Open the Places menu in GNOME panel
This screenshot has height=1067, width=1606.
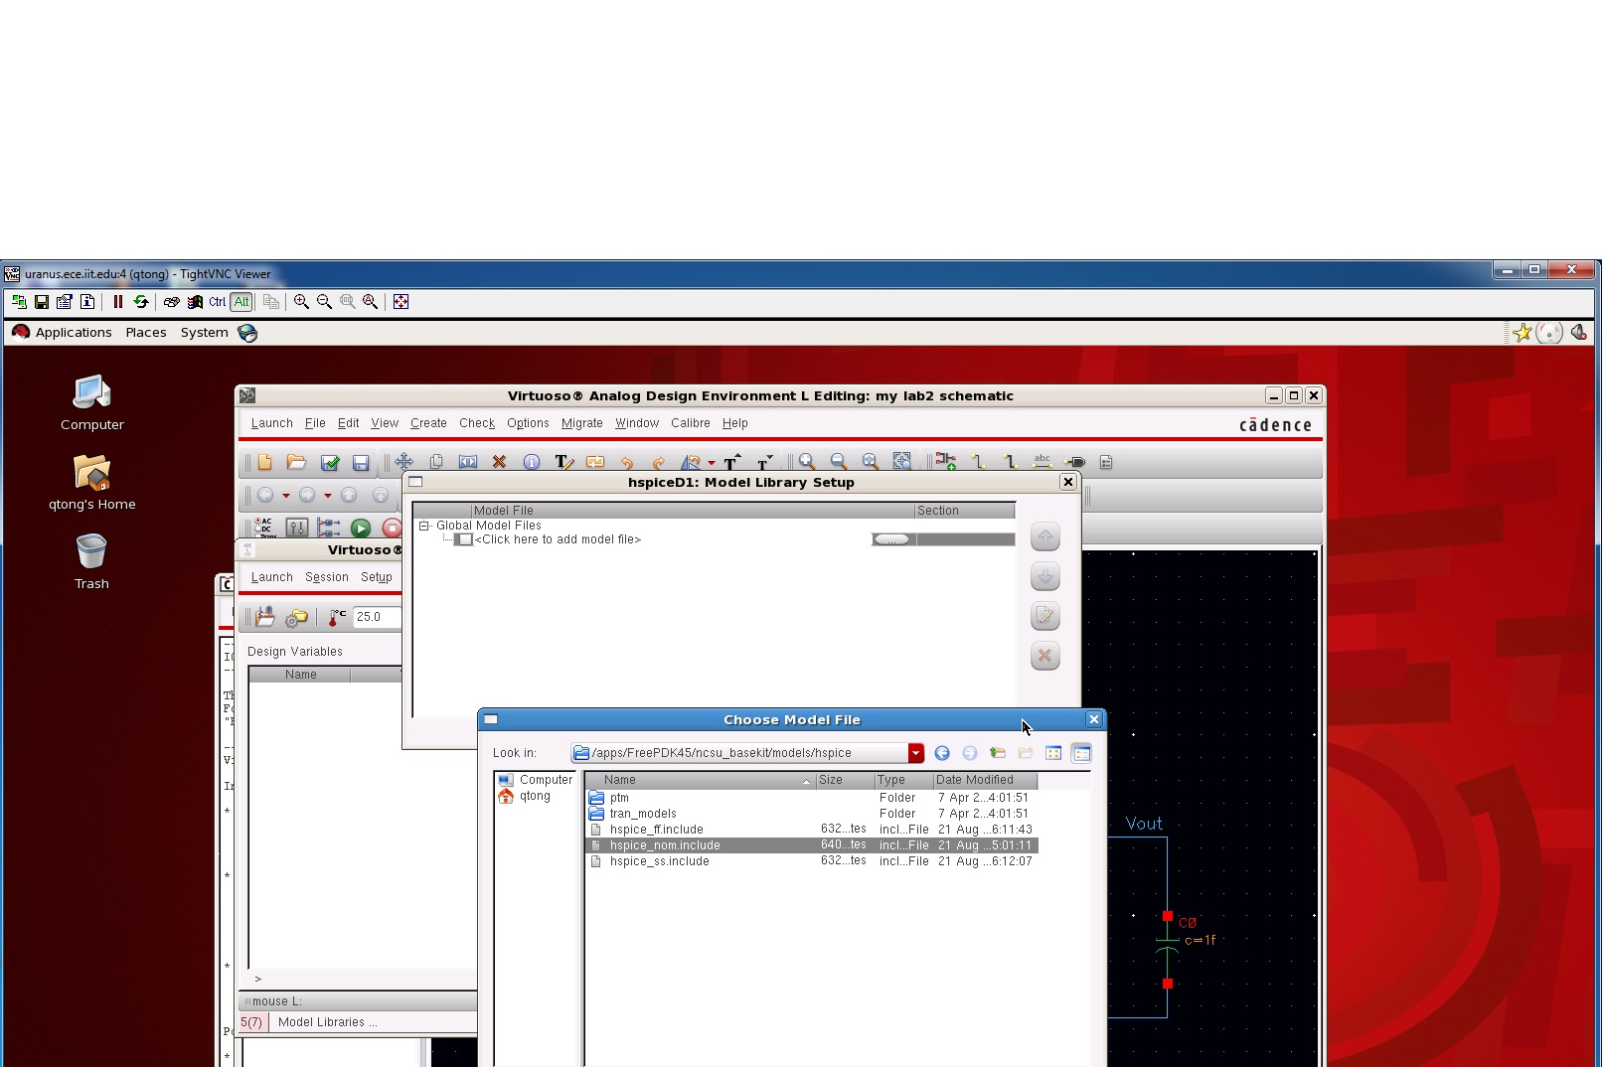pos(146,333)
